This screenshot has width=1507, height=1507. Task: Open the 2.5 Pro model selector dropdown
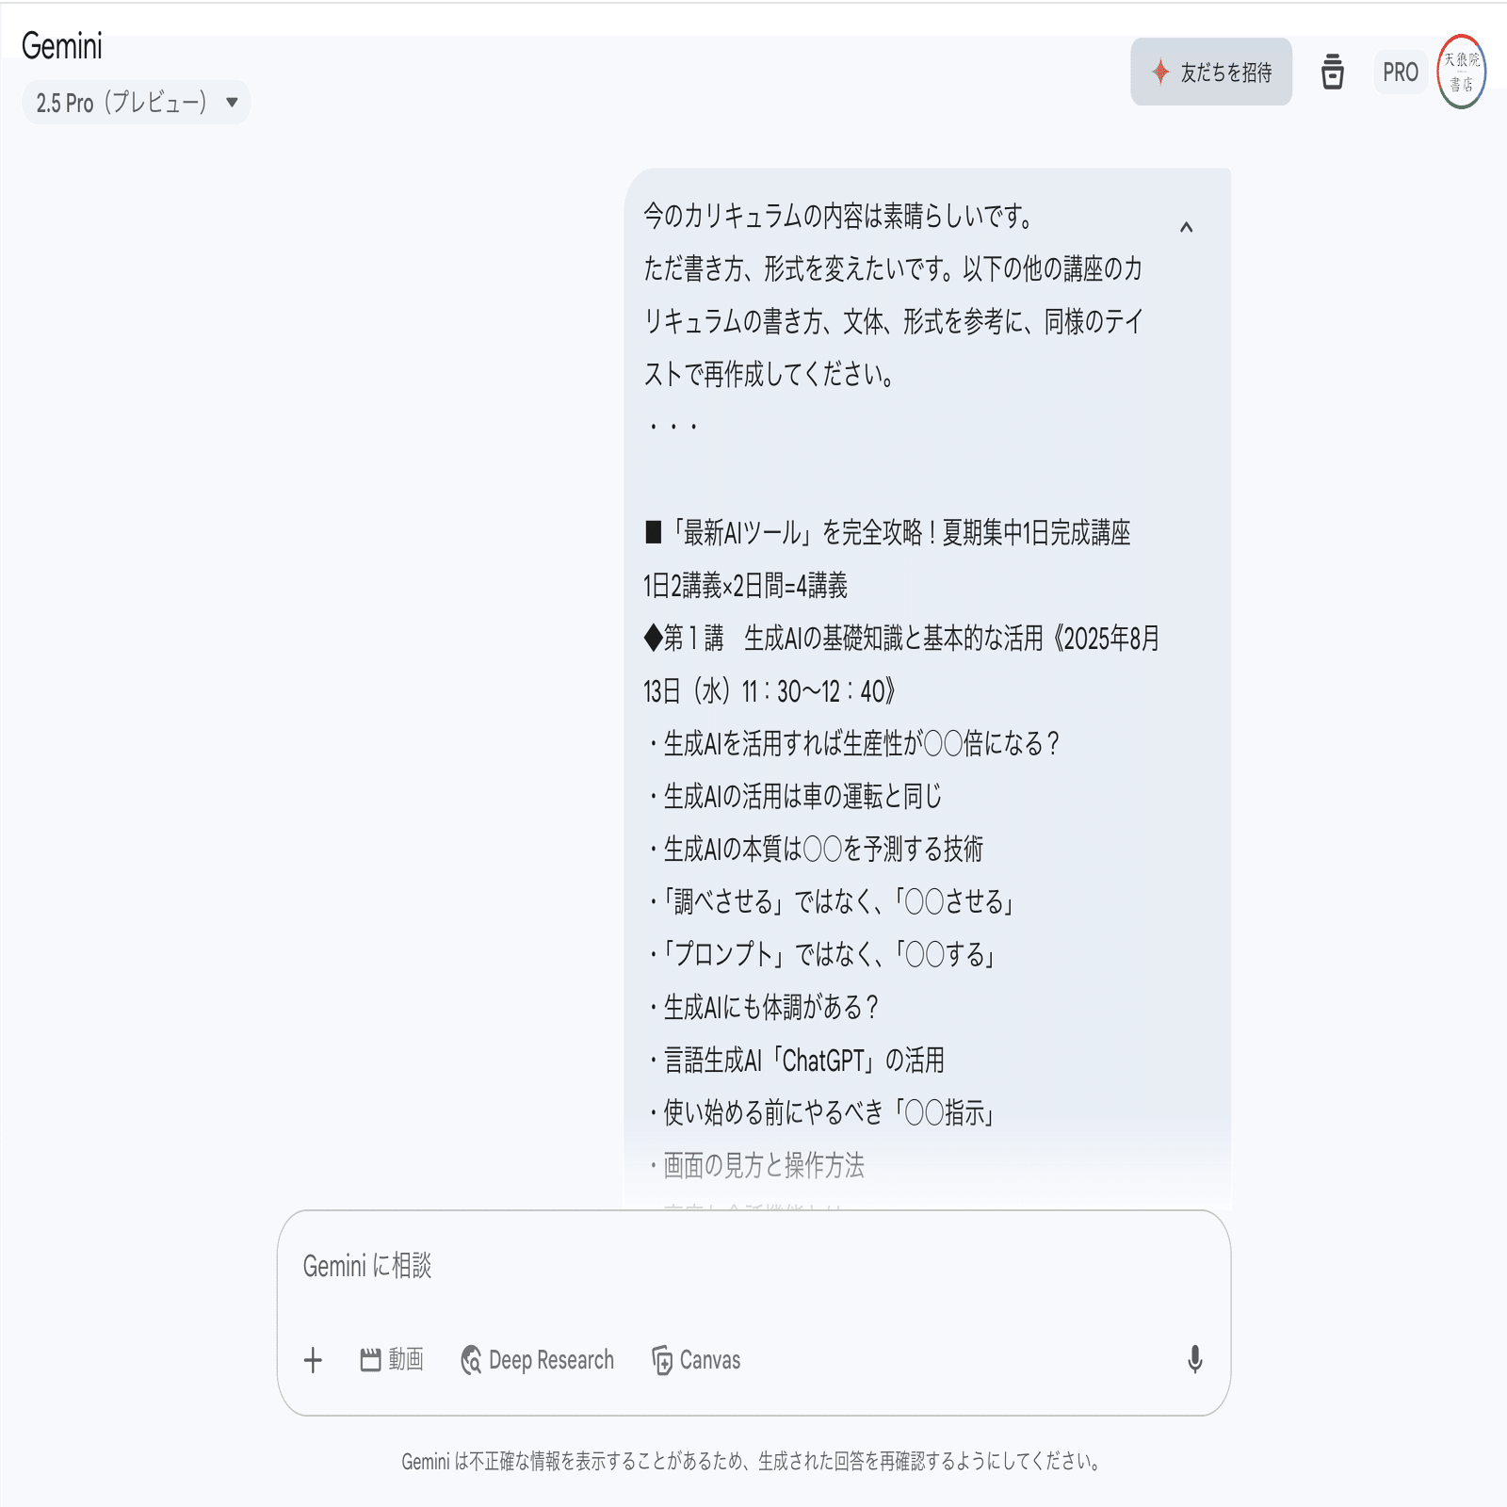(x=136, y=103)
